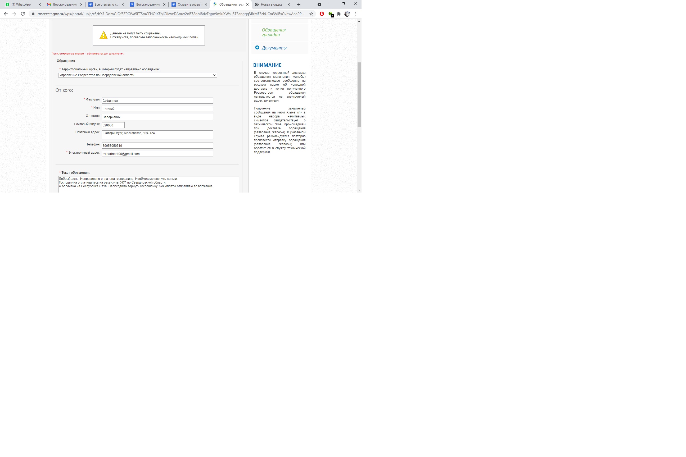
Task: Open a new tab with plus button
Action: [x=299, y=4]
